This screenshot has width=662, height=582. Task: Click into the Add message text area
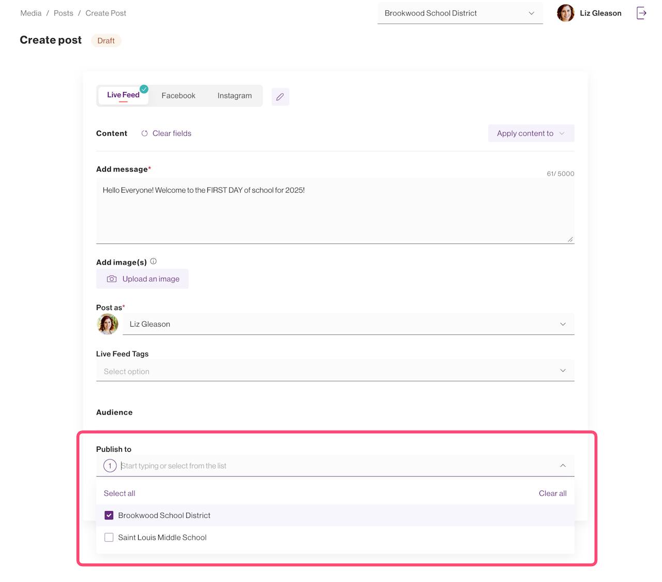335,212
